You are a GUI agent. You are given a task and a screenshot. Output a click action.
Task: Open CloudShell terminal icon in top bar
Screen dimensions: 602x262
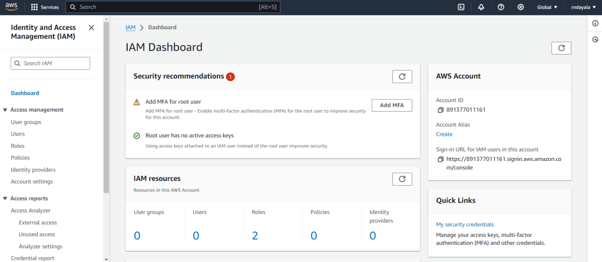click(x=461, y=7)
